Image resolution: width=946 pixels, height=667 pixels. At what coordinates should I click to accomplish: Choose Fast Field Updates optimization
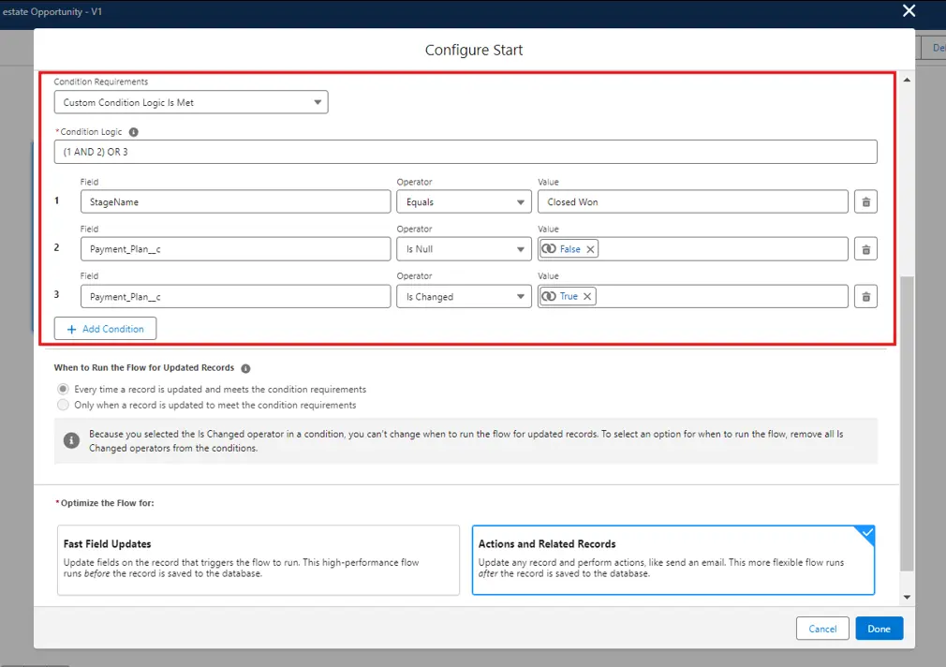pyautogui.click(x=259, y=559)
